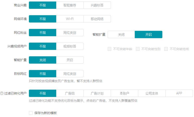Check 保存为新的模板 box
194x117 pixels.
(31, 113)
